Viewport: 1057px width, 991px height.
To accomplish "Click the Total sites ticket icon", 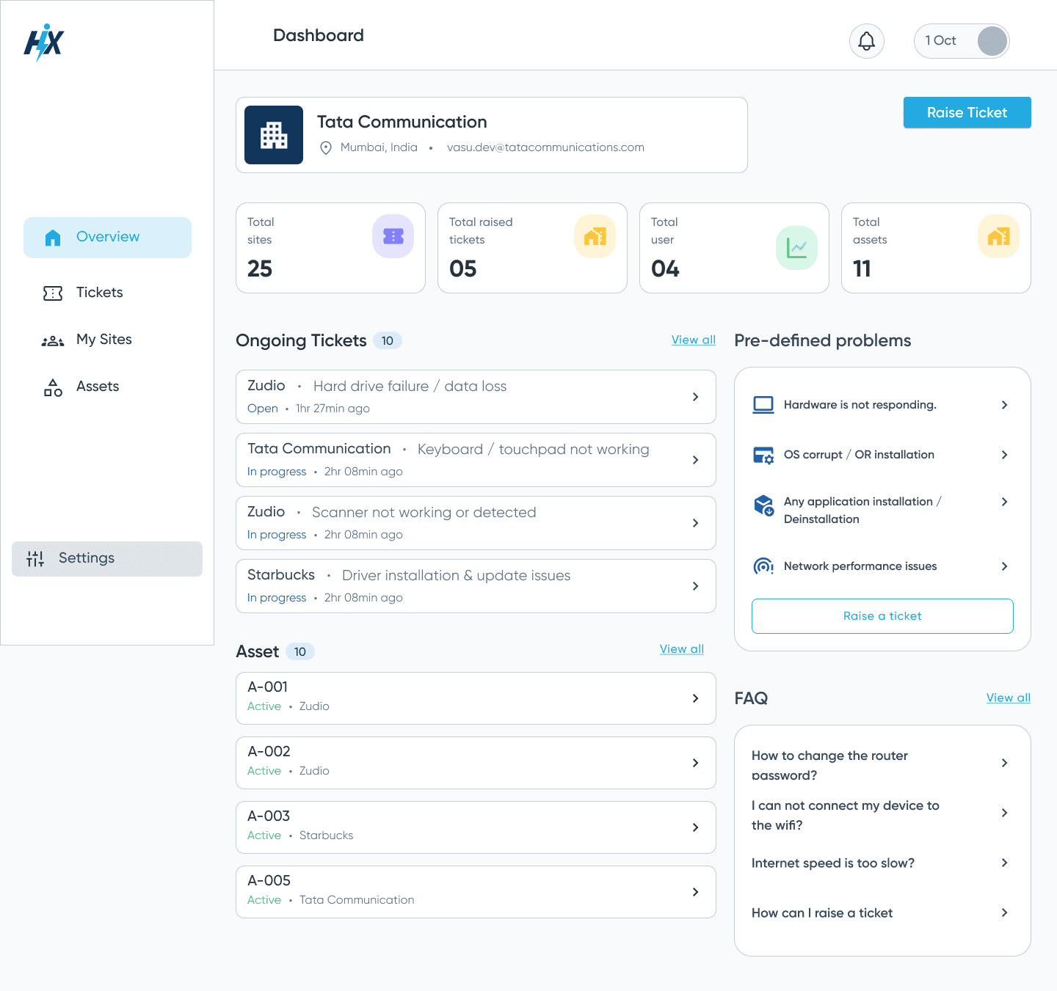I will coord(393,236).
